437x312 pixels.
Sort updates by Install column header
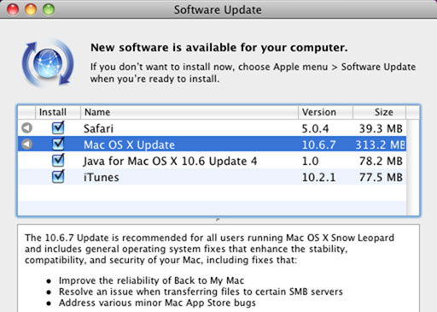[x=58, y=112]
